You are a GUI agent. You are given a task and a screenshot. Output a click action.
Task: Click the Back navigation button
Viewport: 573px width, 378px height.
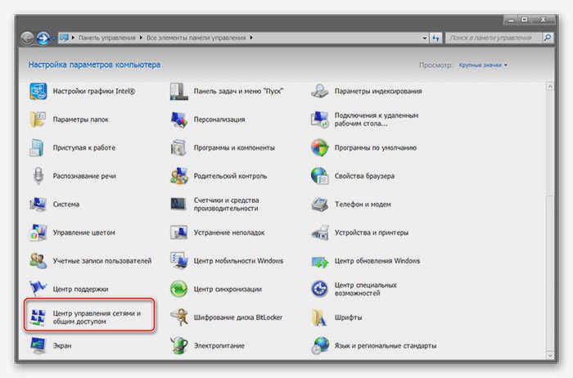(x=27, y=38)
